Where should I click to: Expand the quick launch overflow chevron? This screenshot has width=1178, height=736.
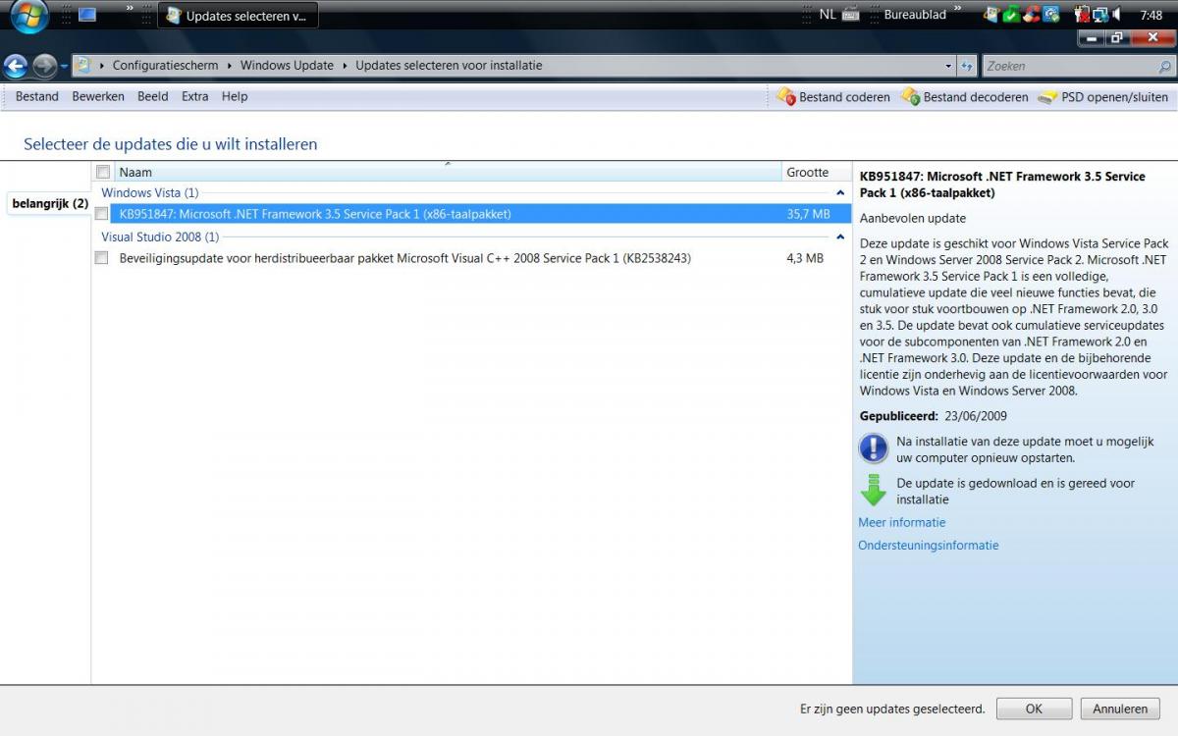[x=130, y=10]
